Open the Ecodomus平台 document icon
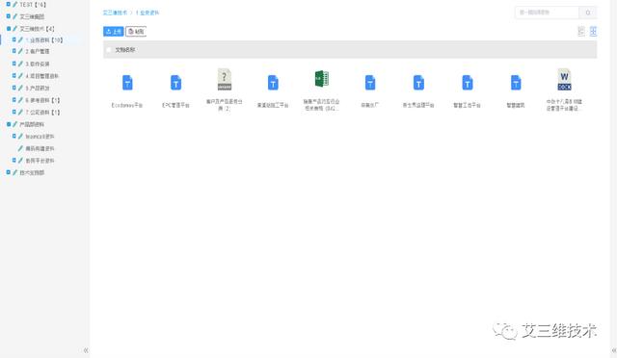Viewport: 617px width, 358px height. click(x=127, y=83)
